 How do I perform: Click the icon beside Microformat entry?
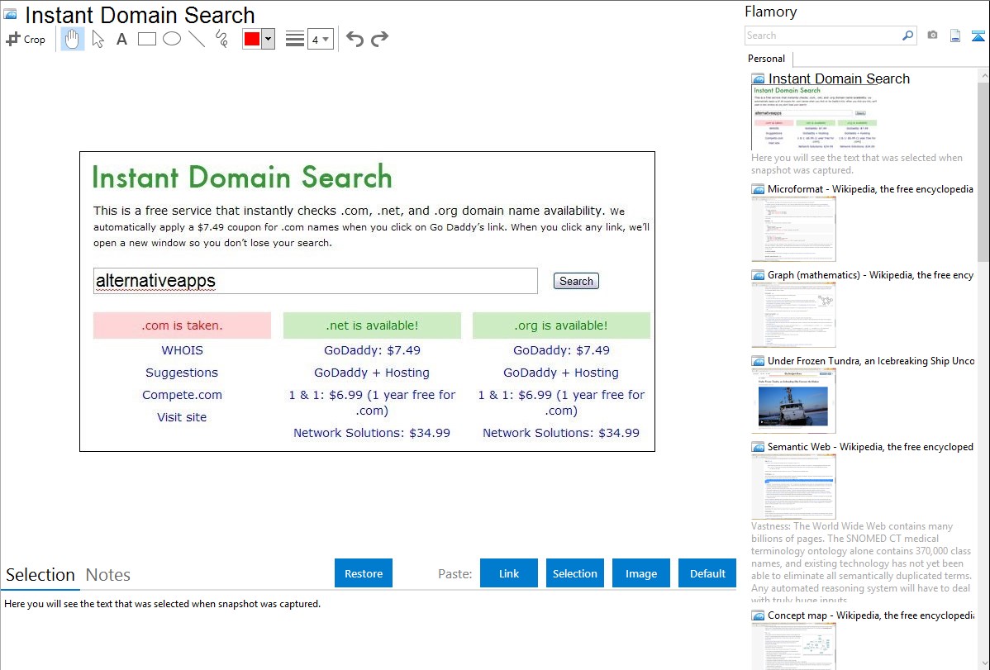(758, 189)
